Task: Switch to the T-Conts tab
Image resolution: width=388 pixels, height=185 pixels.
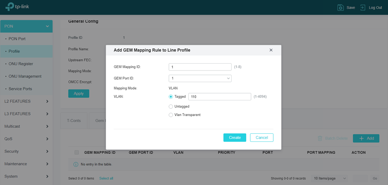Action: point(74,121)
